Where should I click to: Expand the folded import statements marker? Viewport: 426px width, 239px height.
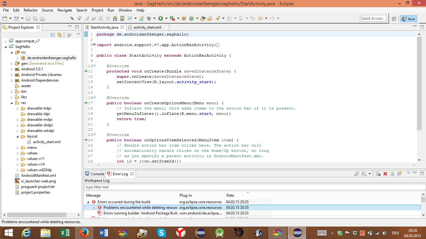pos(94,45)
